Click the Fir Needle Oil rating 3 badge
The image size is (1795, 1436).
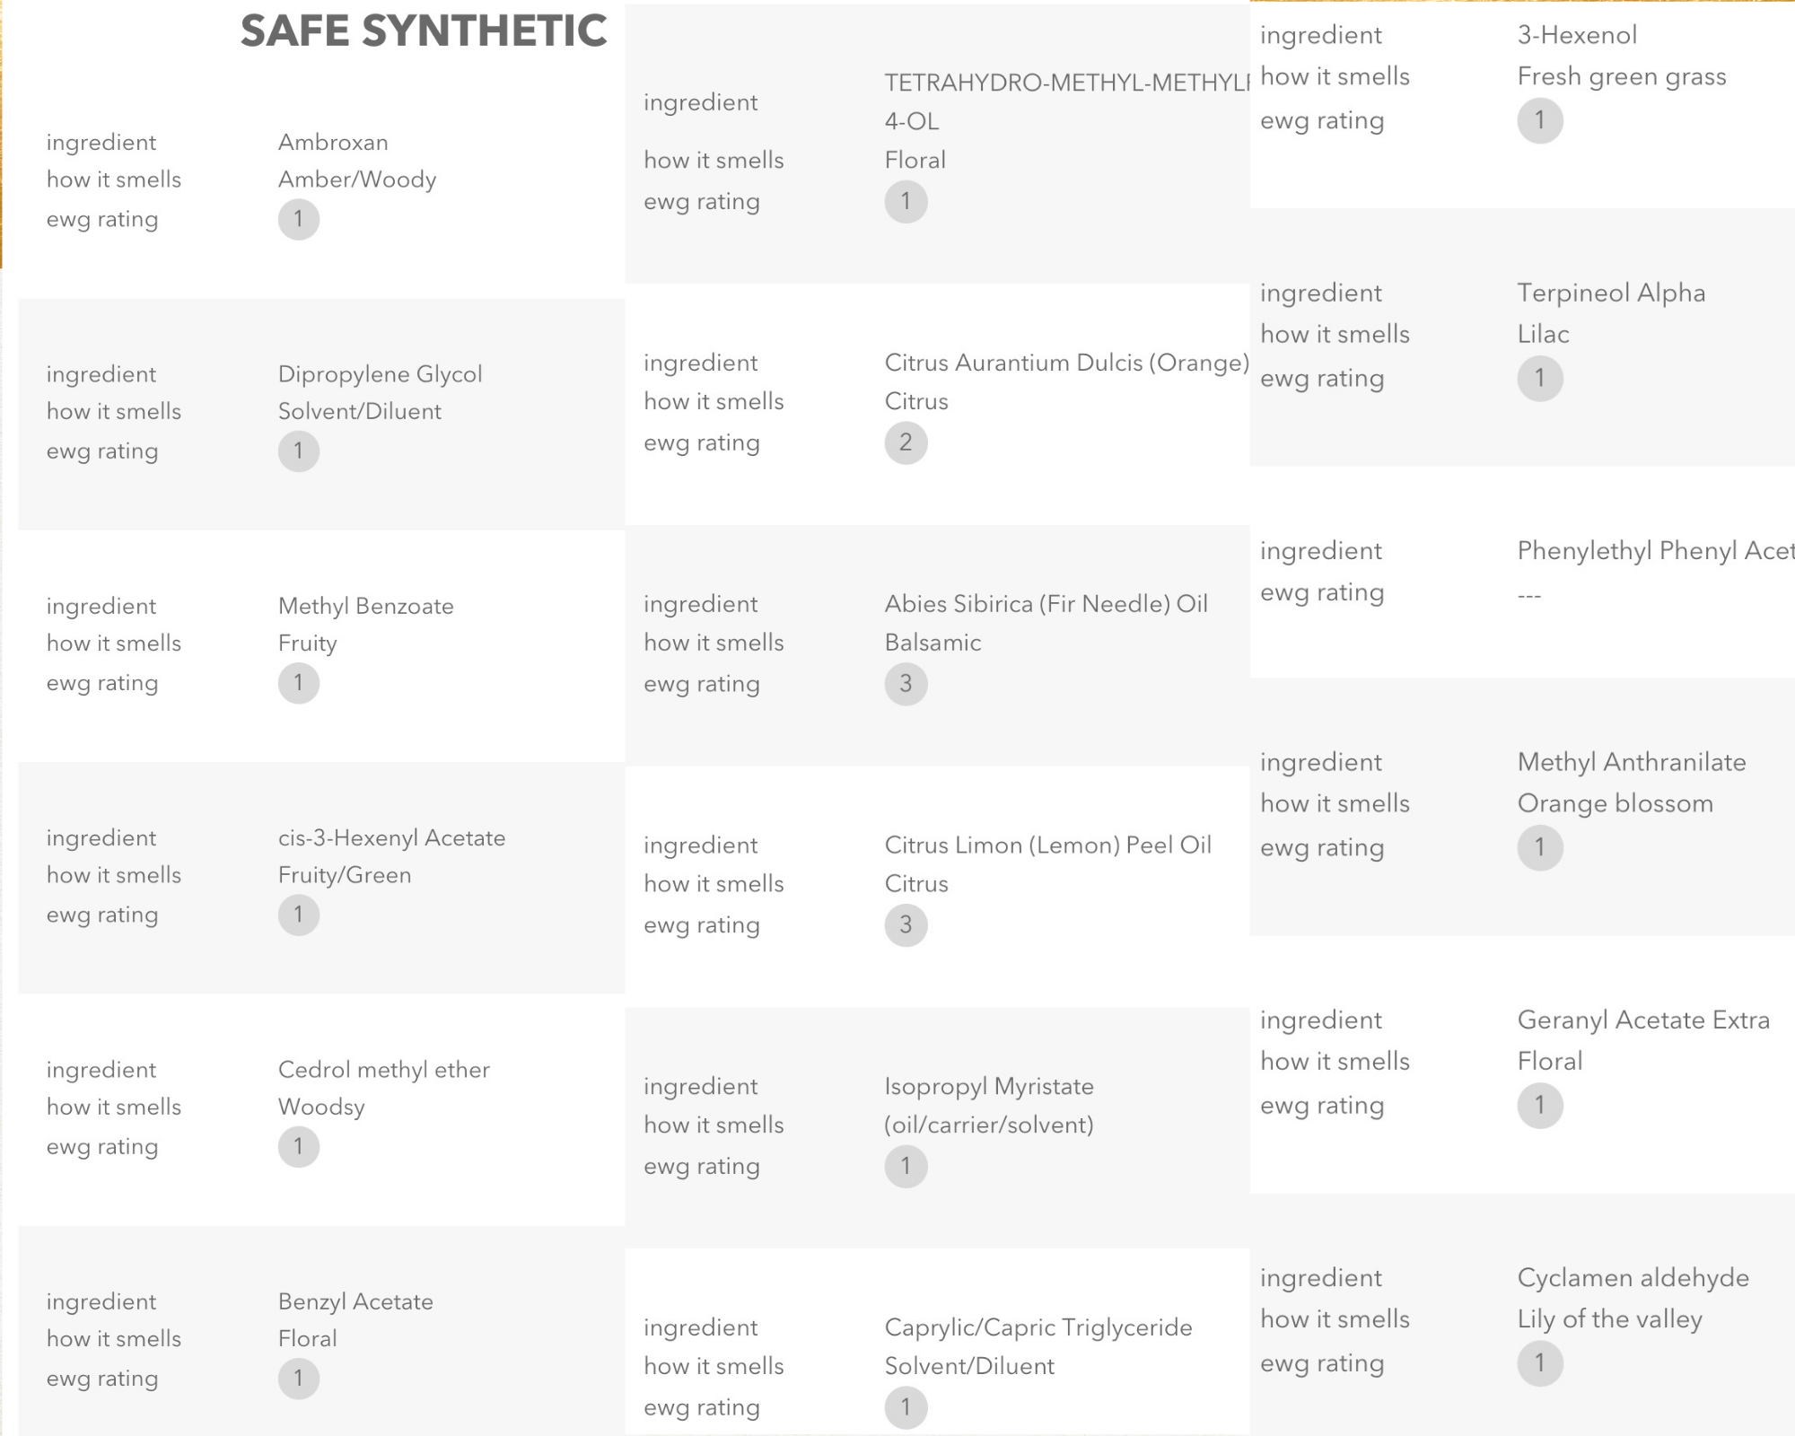click(x=906, y=684)
